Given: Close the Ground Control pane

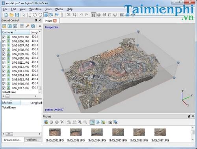Looking at the screenshot, I should click(40, 20).
